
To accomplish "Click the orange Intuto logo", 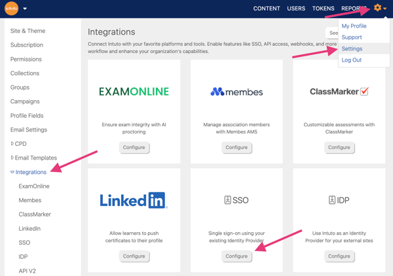I will 11,9.
